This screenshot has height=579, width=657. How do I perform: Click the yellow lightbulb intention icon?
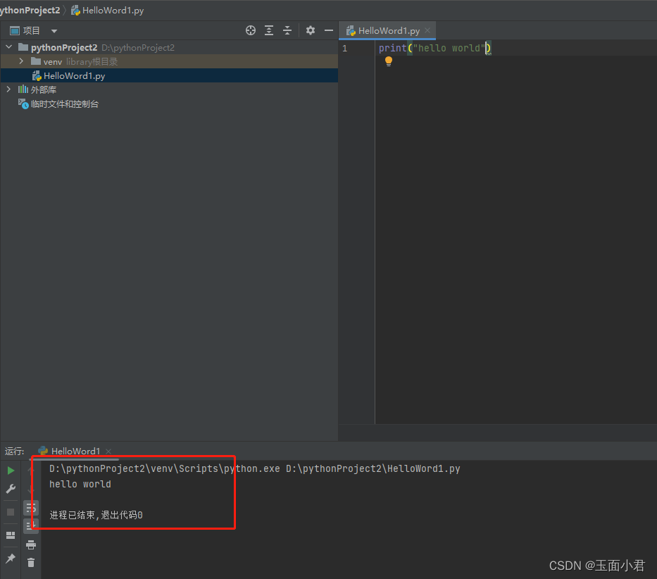click(x=389, y=61)
